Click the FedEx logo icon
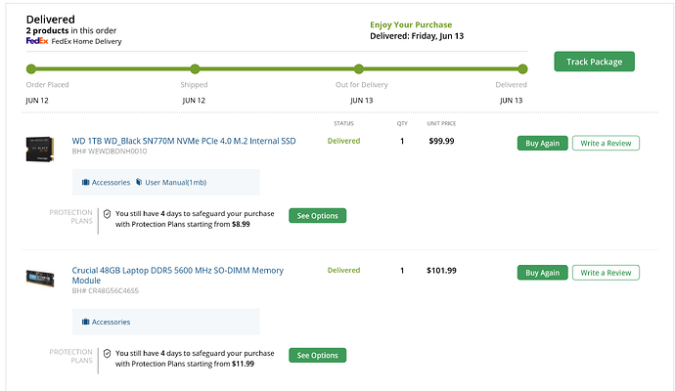This screenshot has width=675, height=391. tap(37, 41)
